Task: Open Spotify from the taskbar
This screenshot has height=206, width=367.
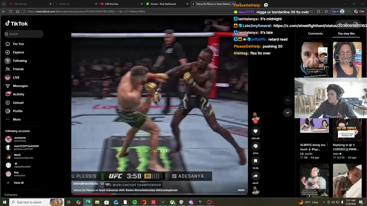Action: [x=135, y=202]
